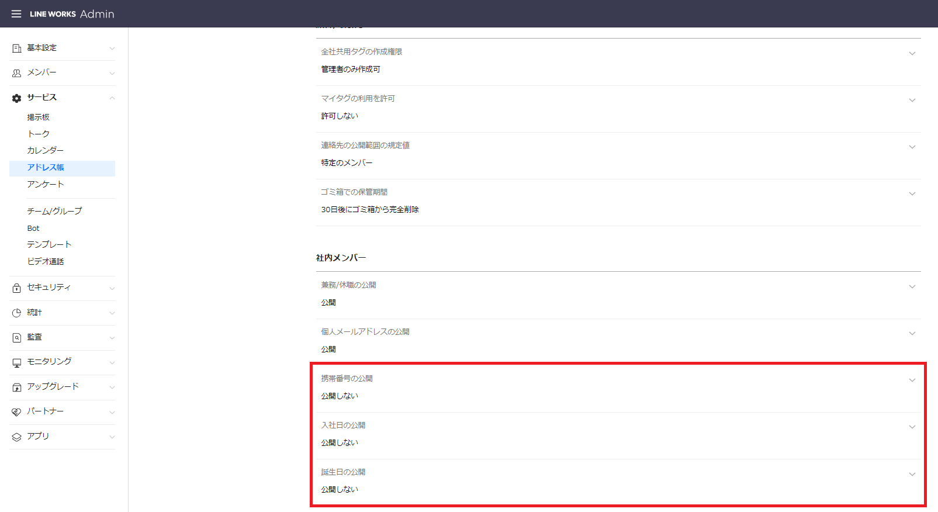The height and width of the screenshot is (512, 938).
Task: Select カレンダー from the sidebar
Action: click(x=45, y=150)
